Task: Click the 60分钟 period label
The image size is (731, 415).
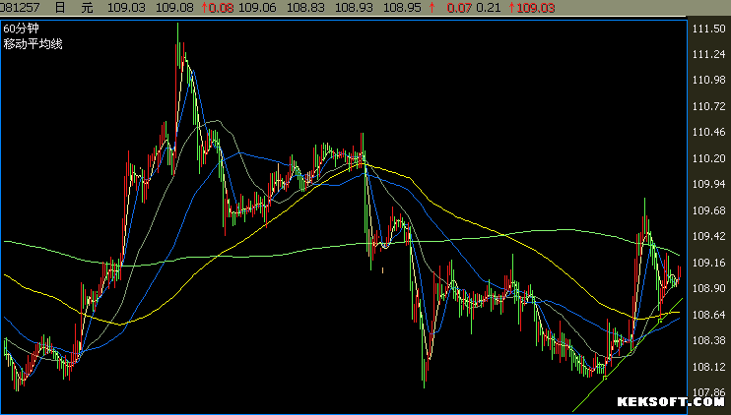Action: [x=21, y=29]
